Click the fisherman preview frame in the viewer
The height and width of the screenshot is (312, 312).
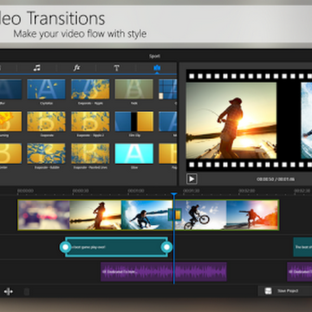231,121
